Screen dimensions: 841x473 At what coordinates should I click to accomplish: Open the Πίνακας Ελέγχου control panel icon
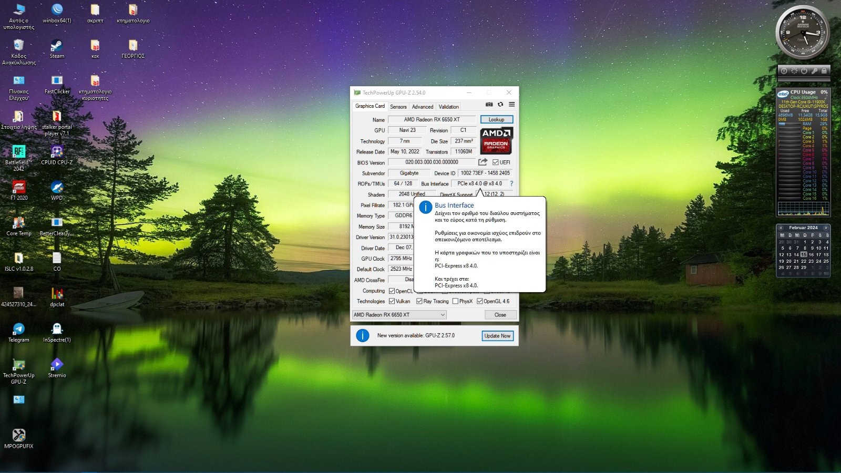pyautogui.click(x=19, y=87)
